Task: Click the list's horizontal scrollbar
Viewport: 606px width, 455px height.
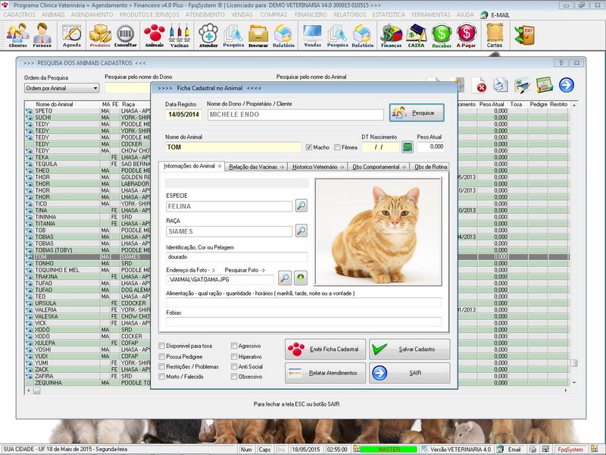Action: click(x=297, y=391)
